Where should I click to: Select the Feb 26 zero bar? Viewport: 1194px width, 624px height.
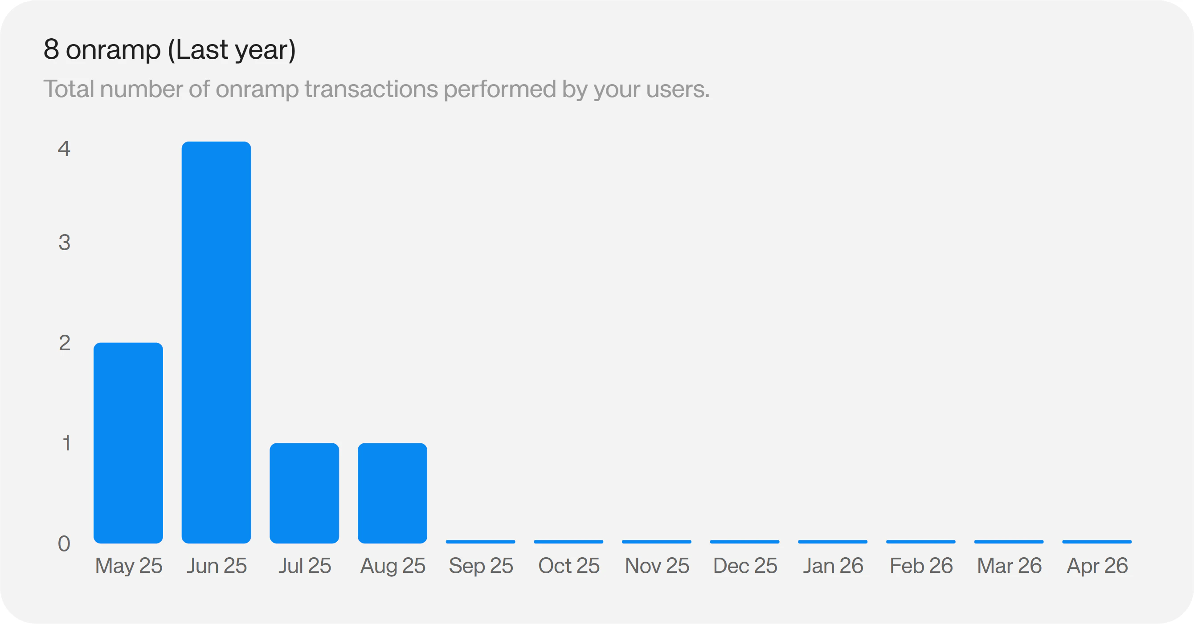click(920, 542)
